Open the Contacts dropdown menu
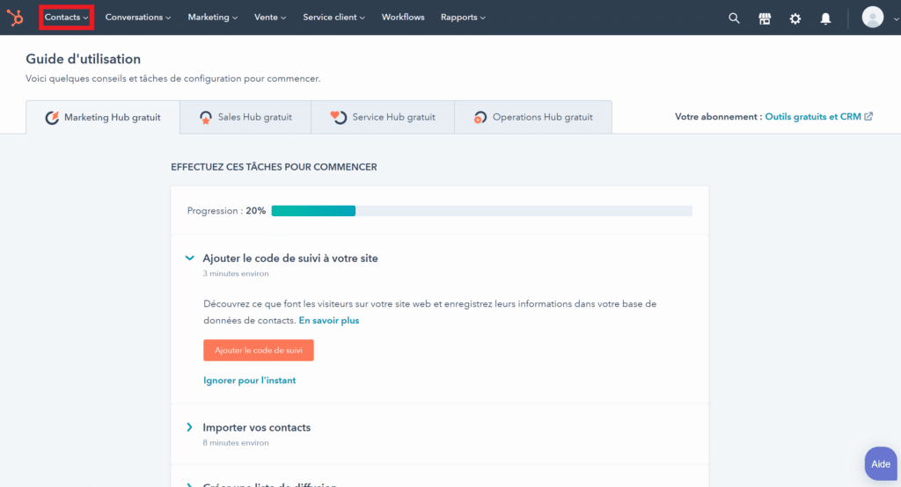 [x=66, y=18]
